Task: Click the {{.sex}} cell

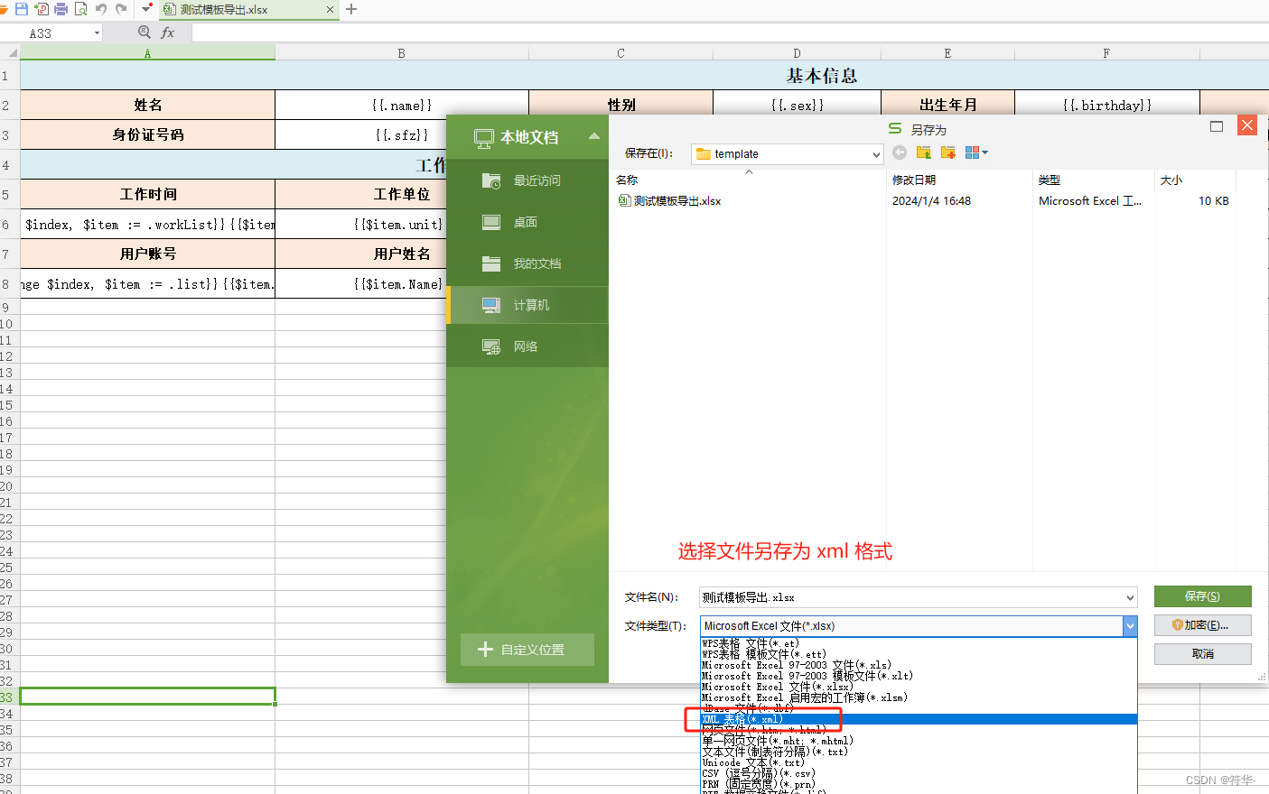Action: coord(797,106)
